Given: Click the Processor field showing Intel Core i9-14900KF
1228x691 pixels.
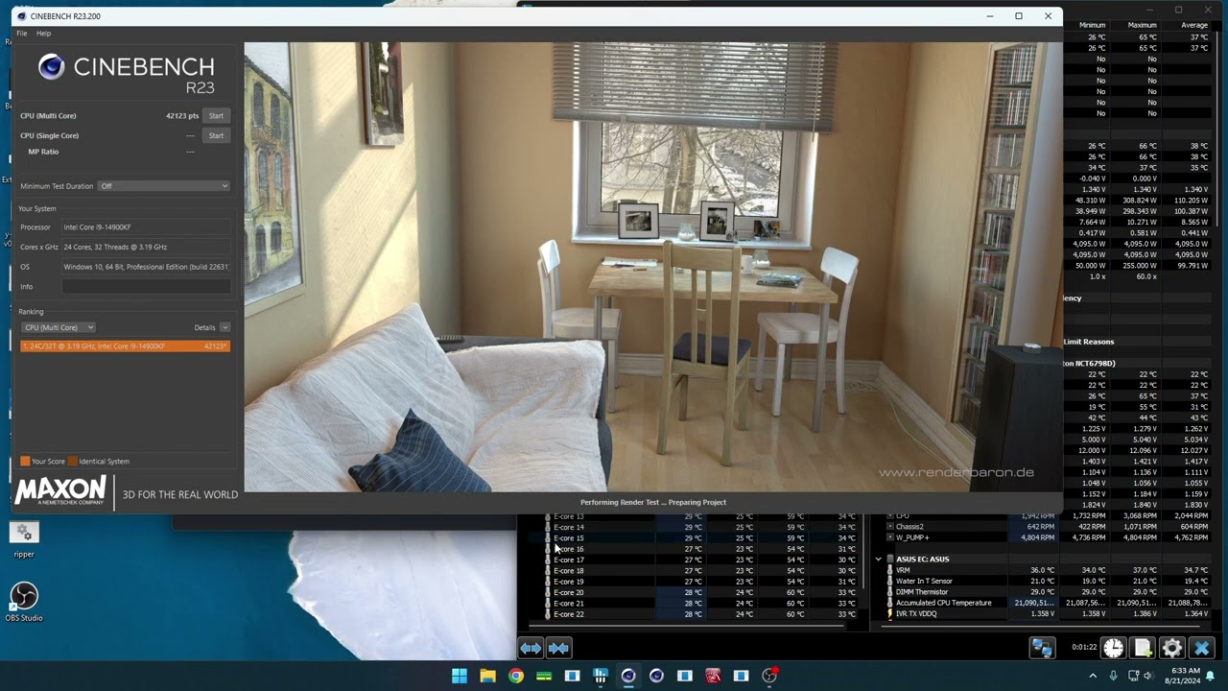Looking at the screenshot, I should tap(146, 227).
